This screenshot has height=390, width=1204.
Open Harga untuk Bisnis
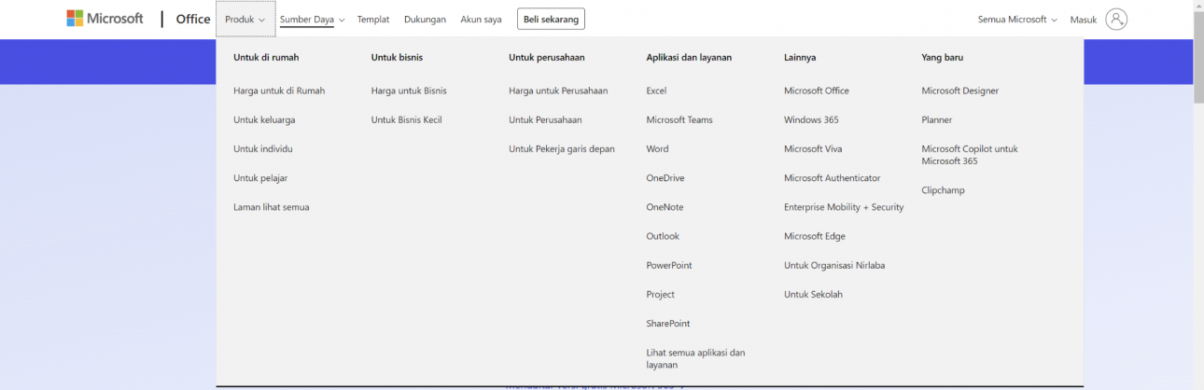[409, 91]
